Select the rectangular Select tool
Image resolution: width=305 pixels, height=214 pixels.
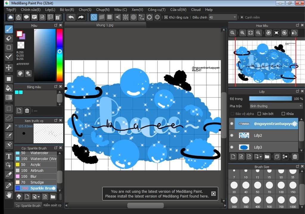9,108
